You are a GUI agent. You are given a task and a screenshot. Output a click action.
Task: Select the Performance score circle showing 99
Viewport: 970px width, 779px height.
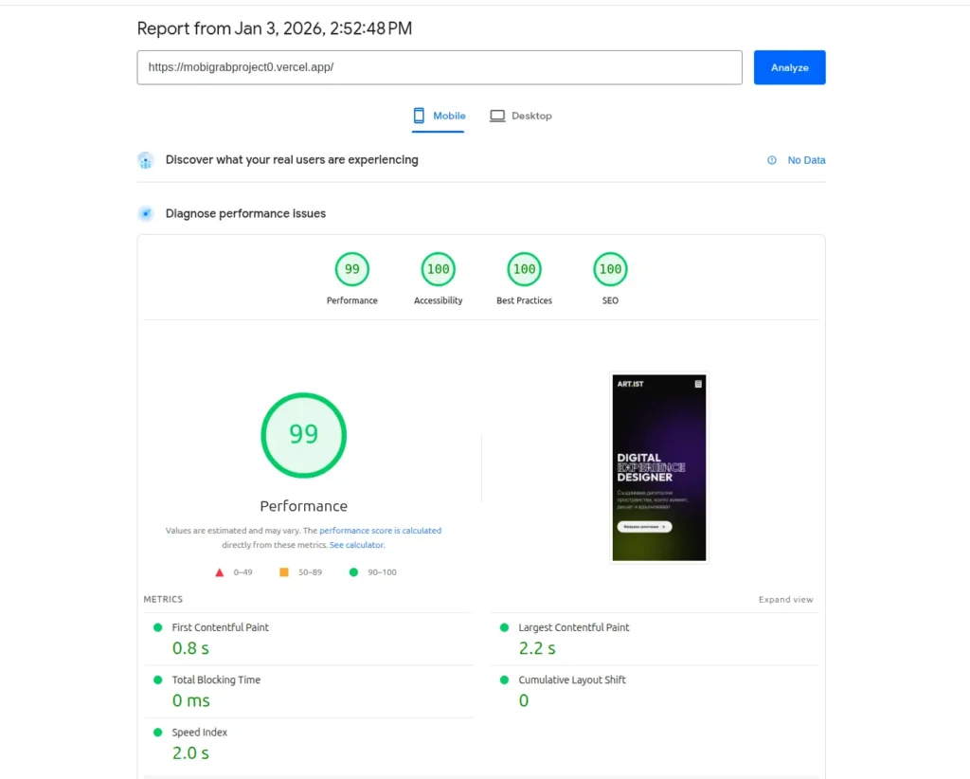click(351, 268)
